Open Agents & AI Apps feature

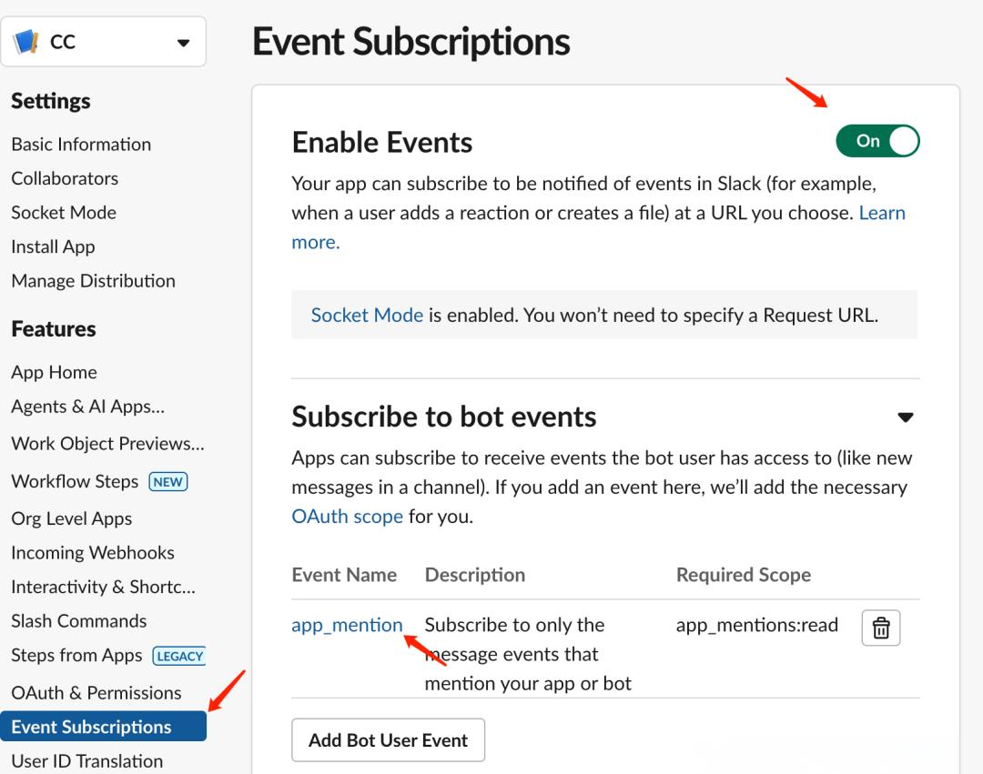(87, 407)
